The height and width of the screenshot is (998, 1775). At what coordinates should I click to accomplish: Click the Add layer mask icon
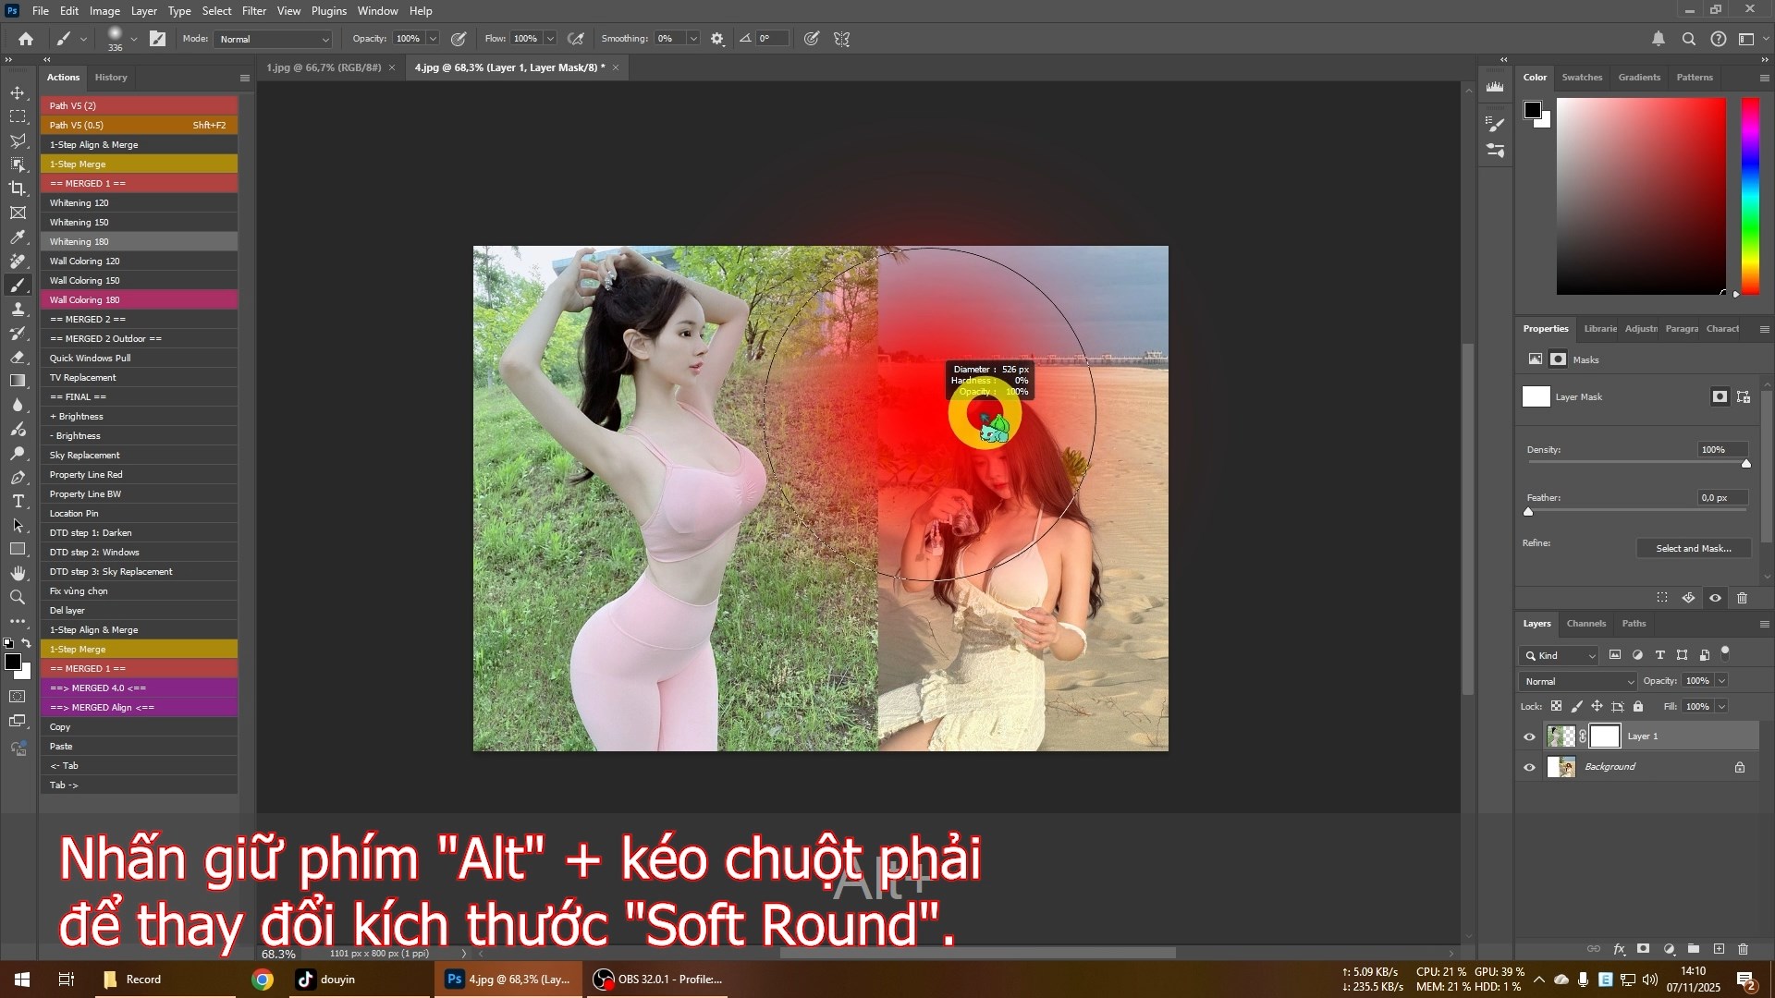coord(1643,949)
